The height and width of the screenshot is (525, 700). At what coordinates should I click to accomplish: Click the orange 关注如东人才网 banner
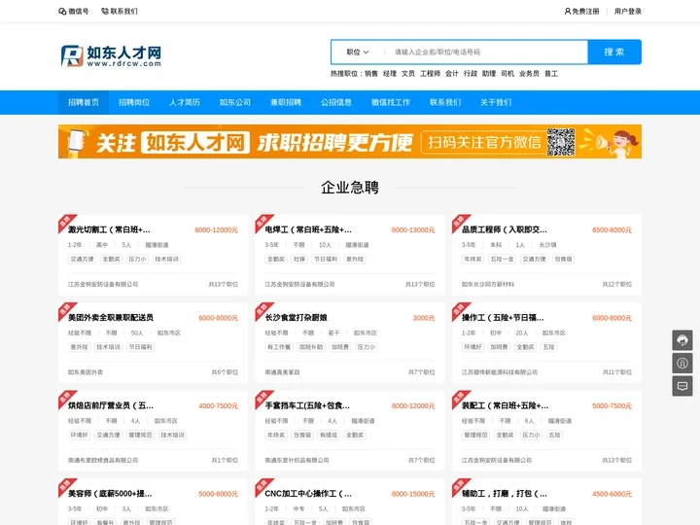click(350, 142)
